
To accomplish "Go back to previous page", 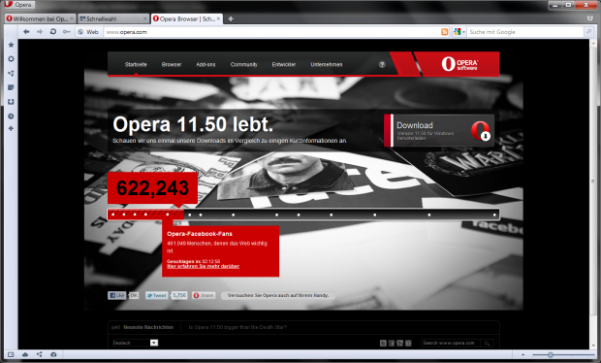I will 26,31.
